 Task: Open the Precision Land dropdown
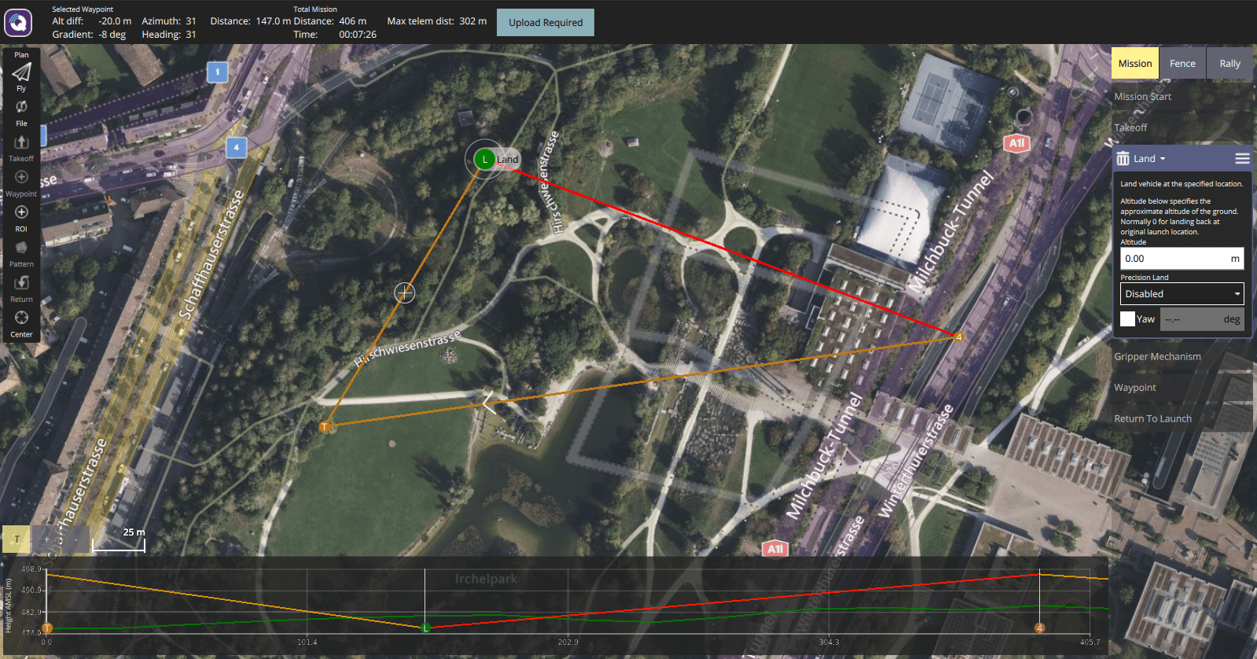(x=1182, y=294)
